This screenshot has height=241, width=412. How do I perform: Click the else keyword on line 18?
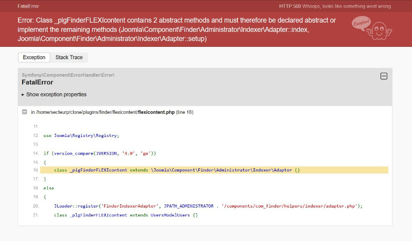click(48, 188)
